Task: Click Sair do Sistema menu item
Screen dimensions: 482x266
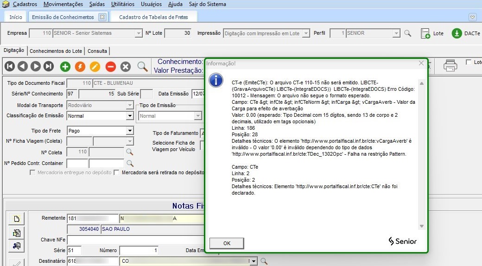Action: coord(208,4)
